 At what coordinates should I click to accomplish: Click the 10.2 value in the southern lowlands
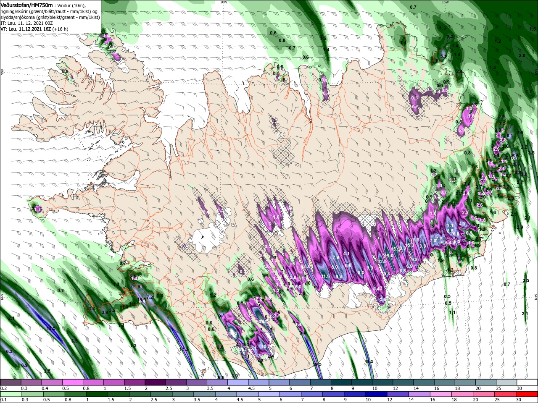(x=266, y=346)
